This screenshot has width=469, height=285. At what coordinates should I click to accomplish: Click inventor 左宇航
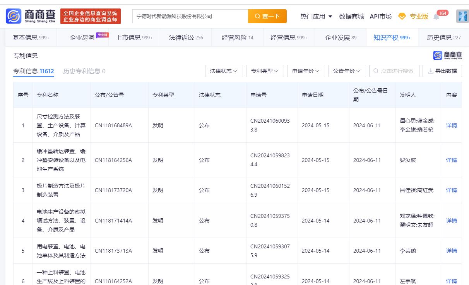[x=408, y=281]
